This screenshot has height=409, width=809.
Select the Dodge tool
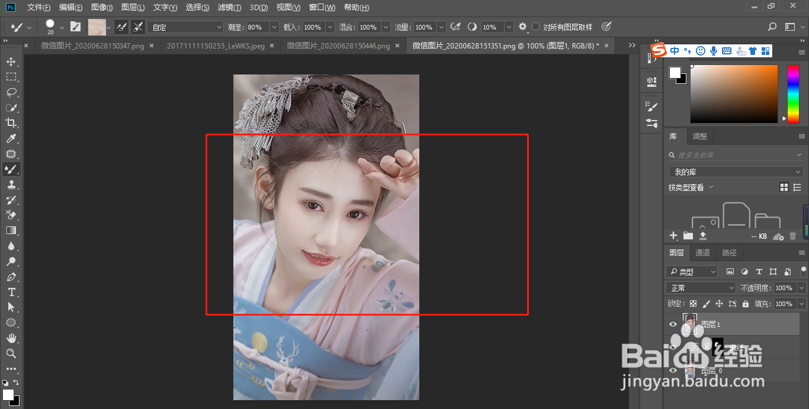pos(11,261)
